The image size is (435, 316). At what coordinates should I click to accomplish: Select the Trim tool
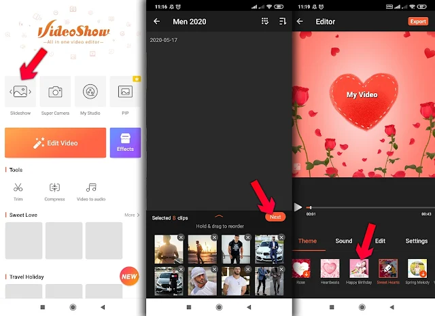[18, 192]
